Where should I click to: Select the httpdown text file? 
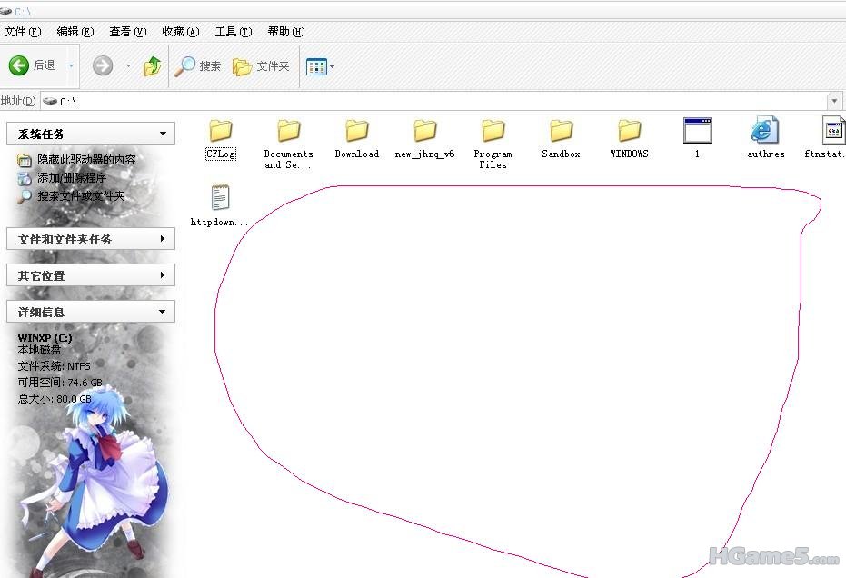point(220,199)
